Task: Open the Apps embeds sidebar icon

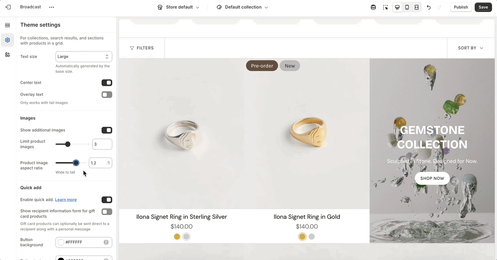Action: [x=7, y=55]
